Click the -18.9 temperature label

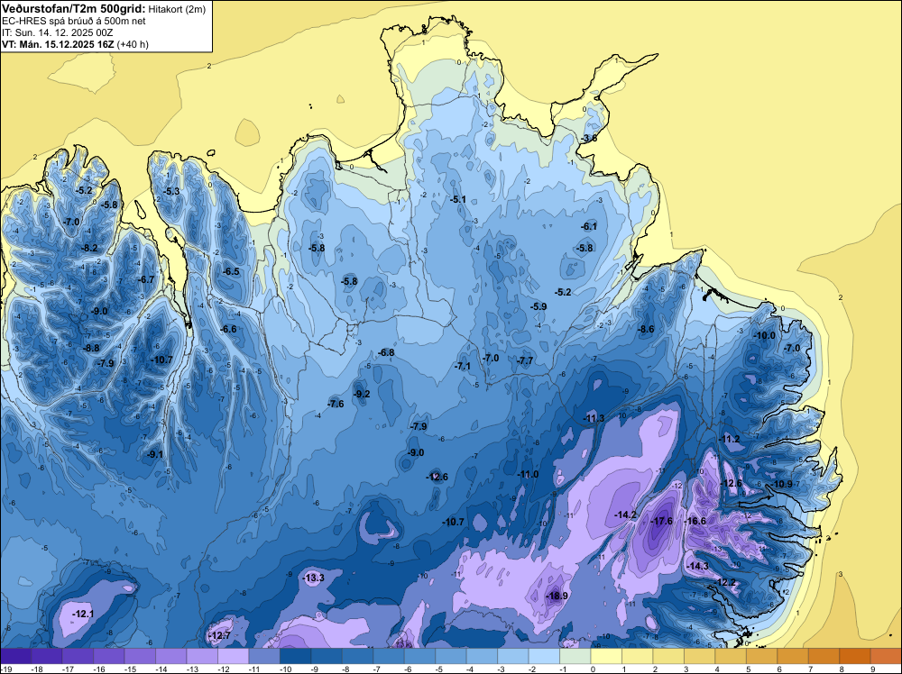[557, 596]
